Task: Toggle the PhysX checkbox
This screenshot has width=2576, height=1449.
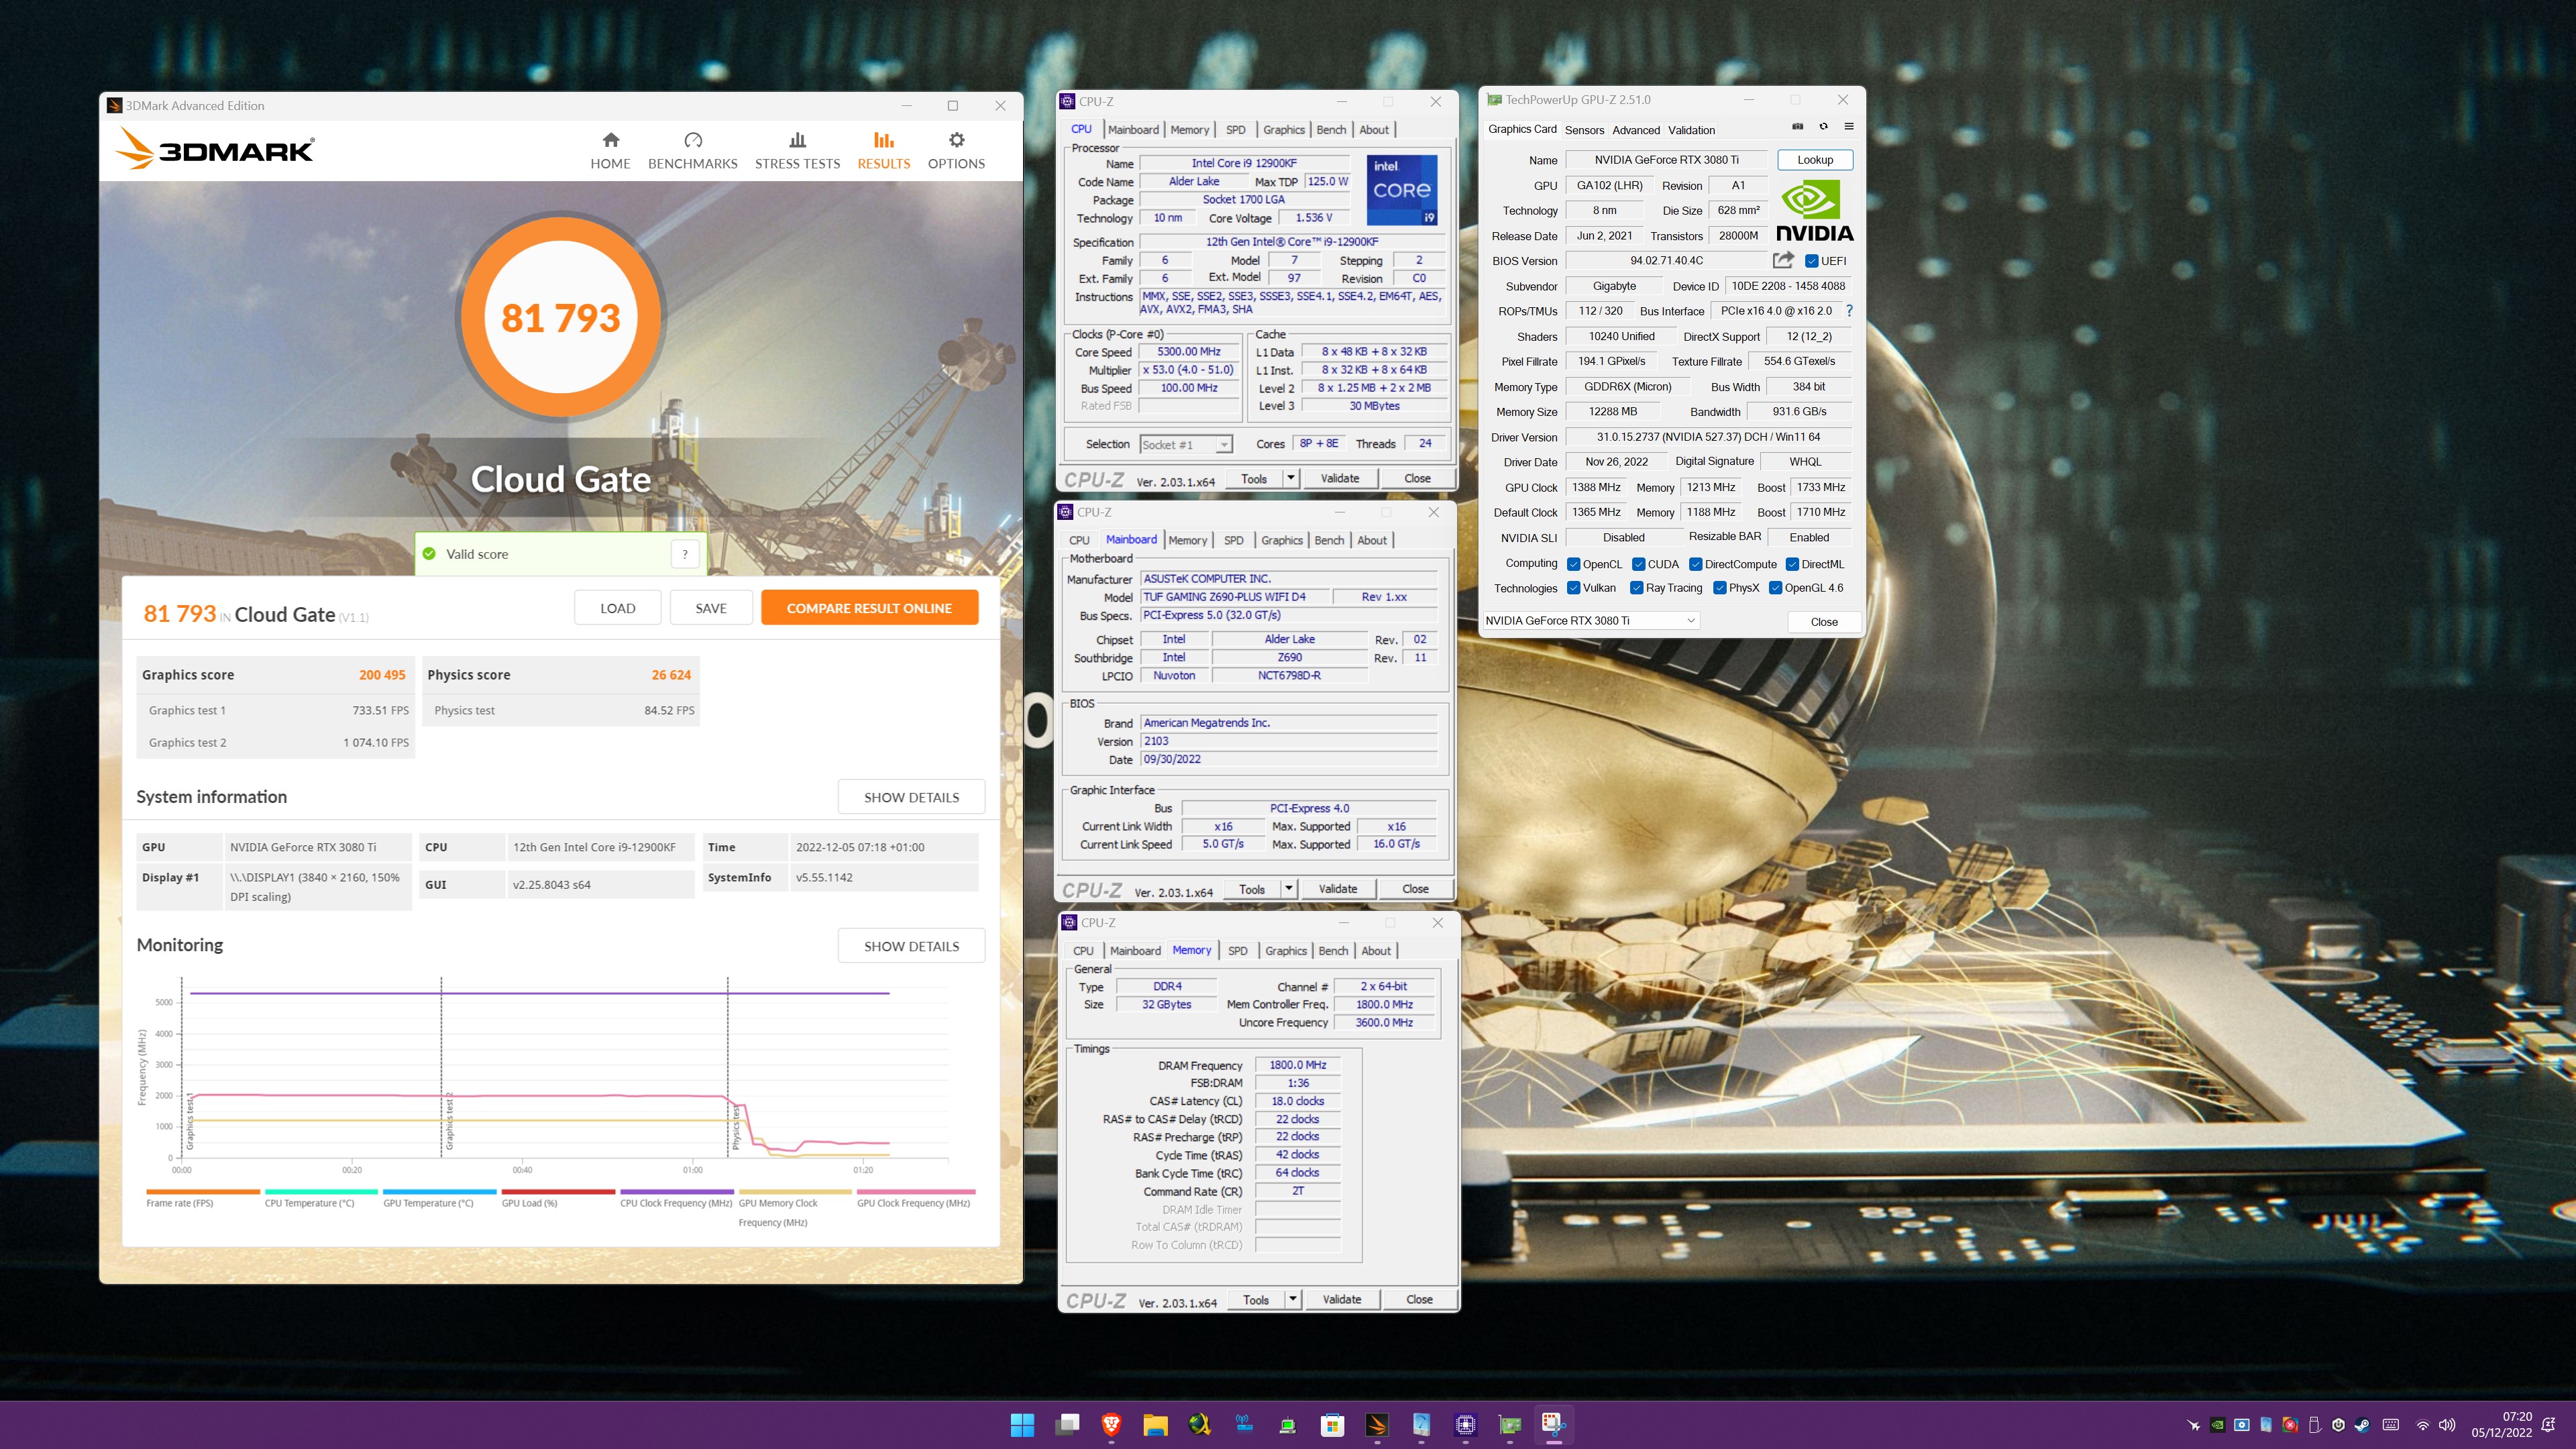Action: click(x=1720, y=588)
